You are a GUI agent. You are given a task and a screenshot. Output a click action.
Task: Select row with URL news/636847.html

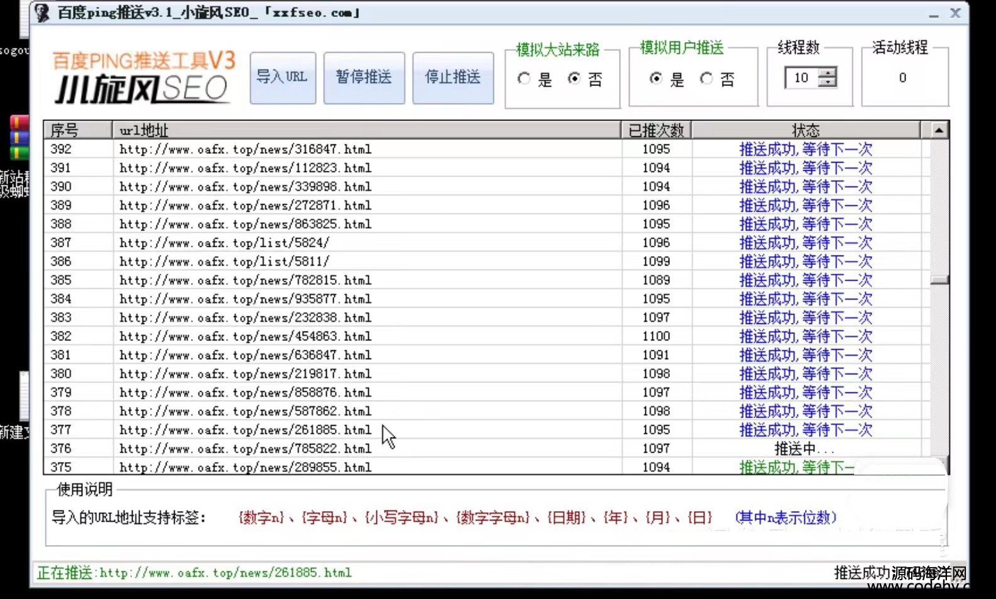pos(487,355)
